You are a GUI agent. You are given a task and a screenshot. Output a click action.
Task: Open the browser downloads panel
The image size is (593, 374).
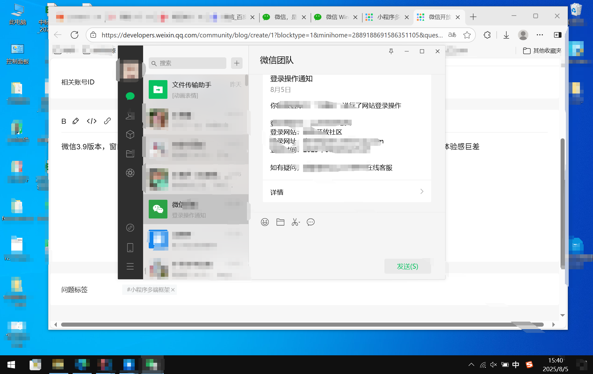pos(506,35)
